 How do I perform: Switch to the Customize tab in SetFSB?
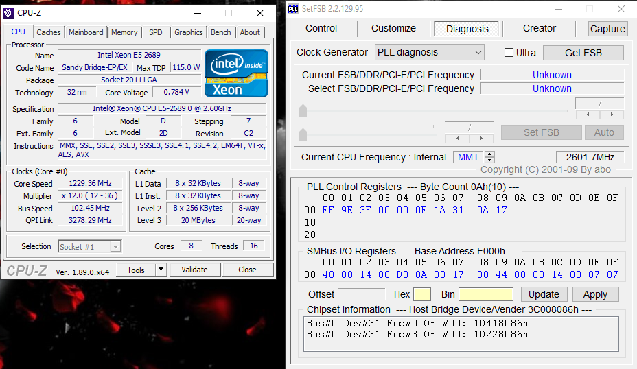pos(393,28)
